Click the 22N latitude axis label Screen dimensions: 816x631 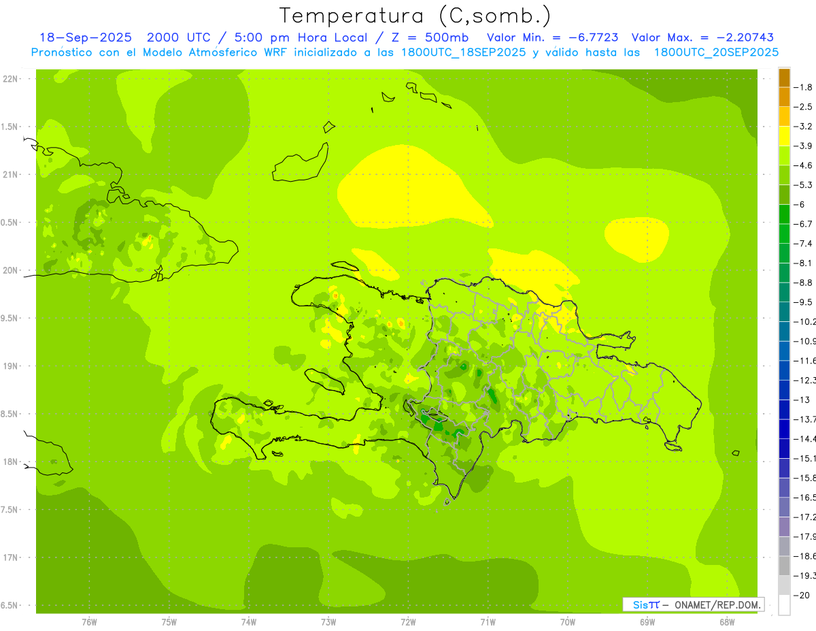coord(11,79)
